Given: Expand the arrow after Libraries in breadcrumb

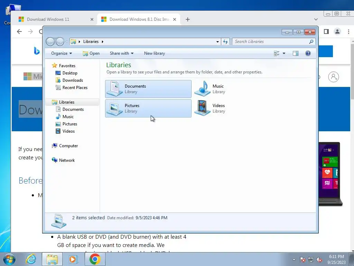Looking at the screenshot, I should click(x=102, y=42).
